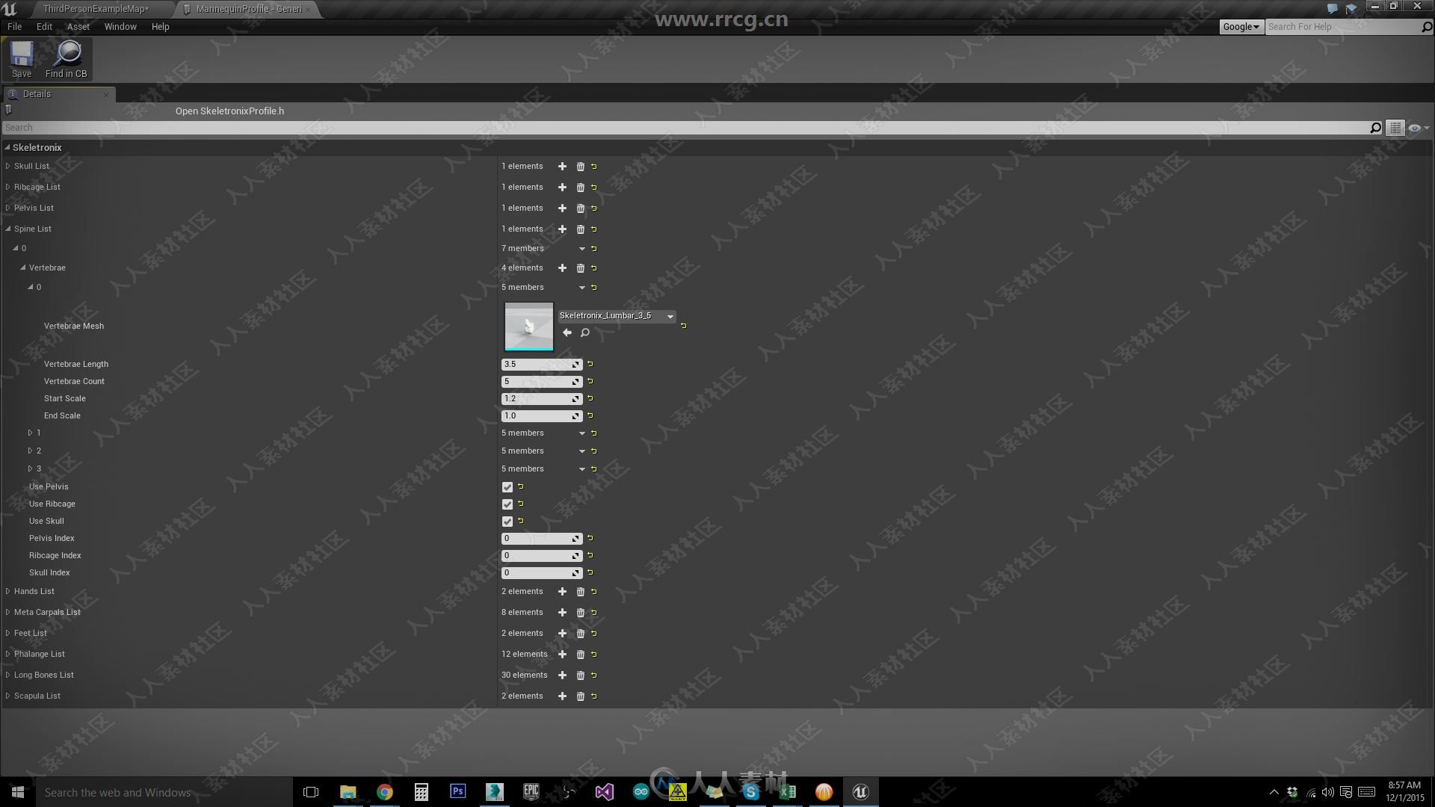1435x807 pixels.
Task: Switch to ThirdPersonExampleMap tab
Action: click(x=96, y=9)
